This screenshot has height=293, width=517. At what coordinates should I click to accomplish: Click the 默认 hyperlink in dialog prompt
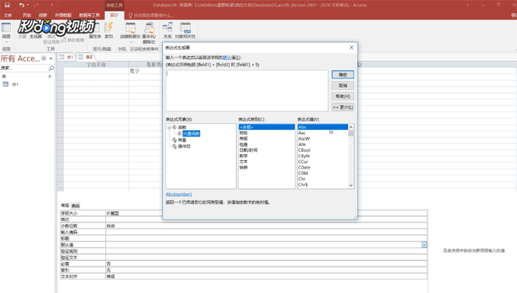pos(227,57)
